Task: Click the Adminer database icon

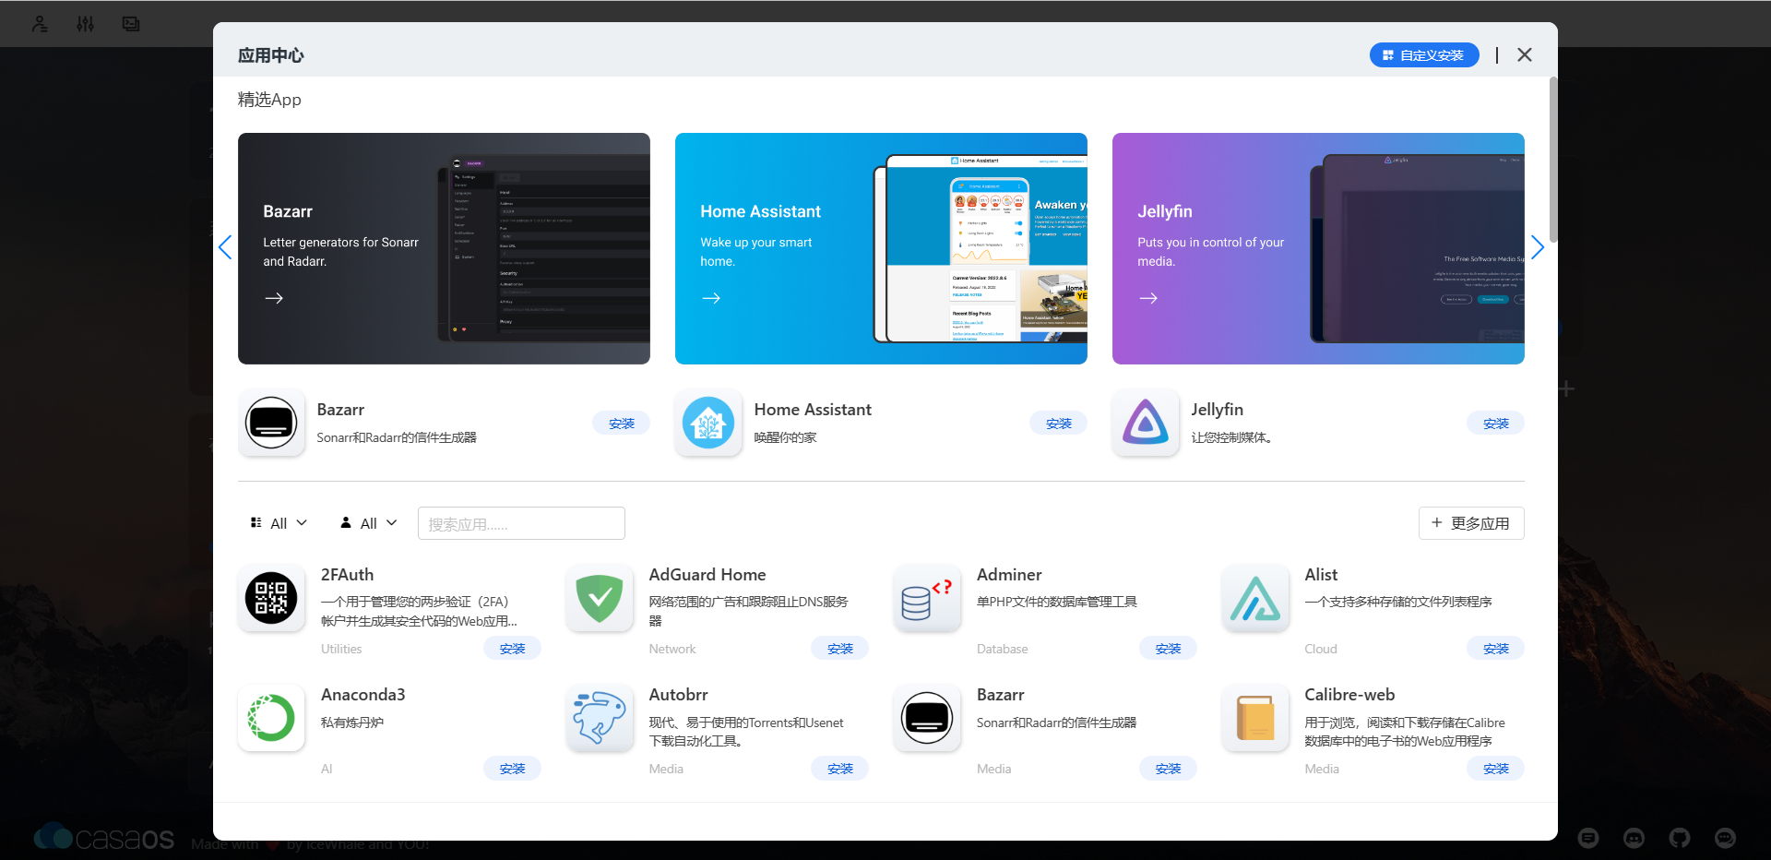Action: [x=927, y=598]
